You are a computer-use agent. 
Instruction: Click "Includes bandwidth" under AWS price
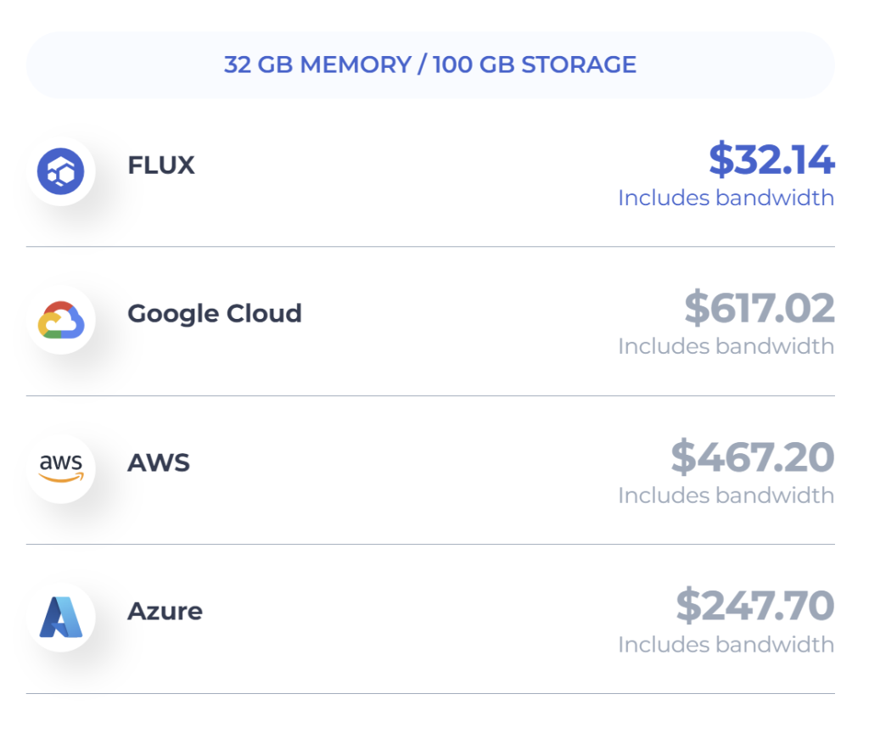pos(726,495)
